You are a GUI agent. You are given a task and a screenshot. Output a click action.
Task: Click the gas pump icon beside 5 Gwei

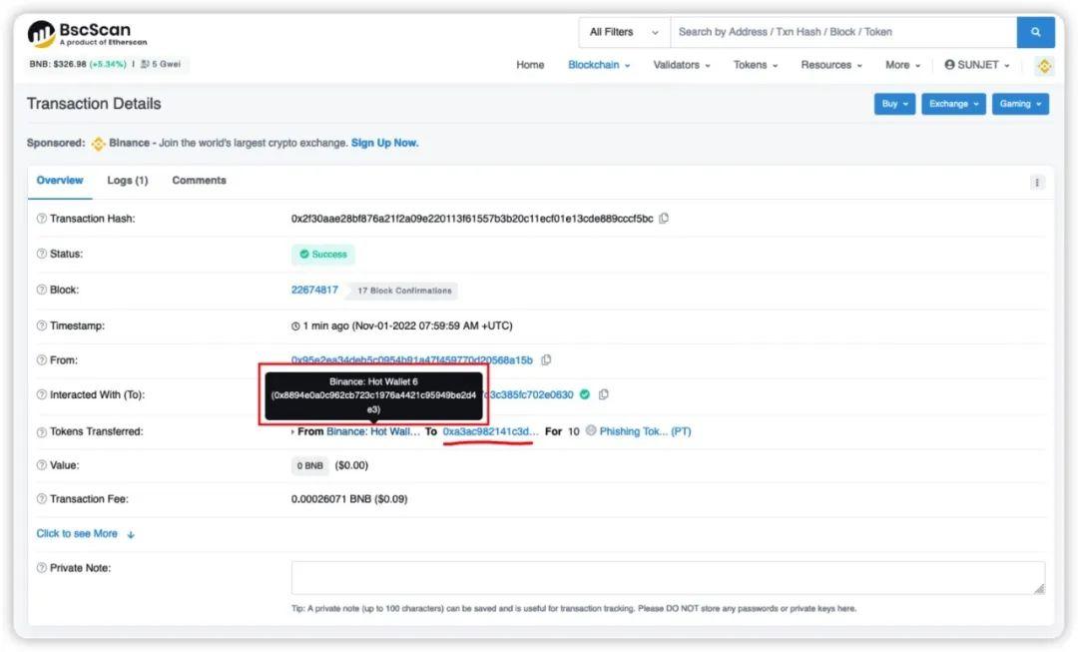[x=146, y=64]
